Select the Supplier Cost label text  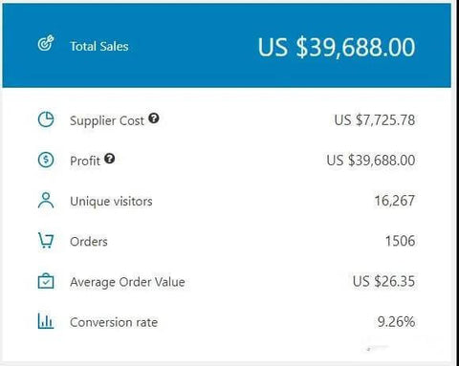click(107, 121)
